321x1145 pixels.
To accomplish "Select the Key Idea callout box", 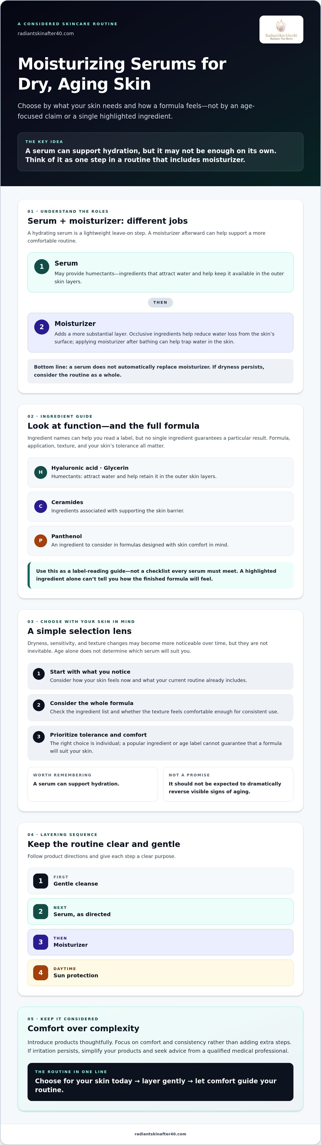I will [x=160, y=152].
